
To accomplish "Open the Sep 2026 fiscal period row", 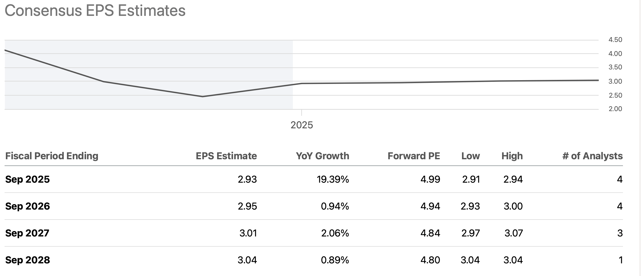I will click(27, 206).
